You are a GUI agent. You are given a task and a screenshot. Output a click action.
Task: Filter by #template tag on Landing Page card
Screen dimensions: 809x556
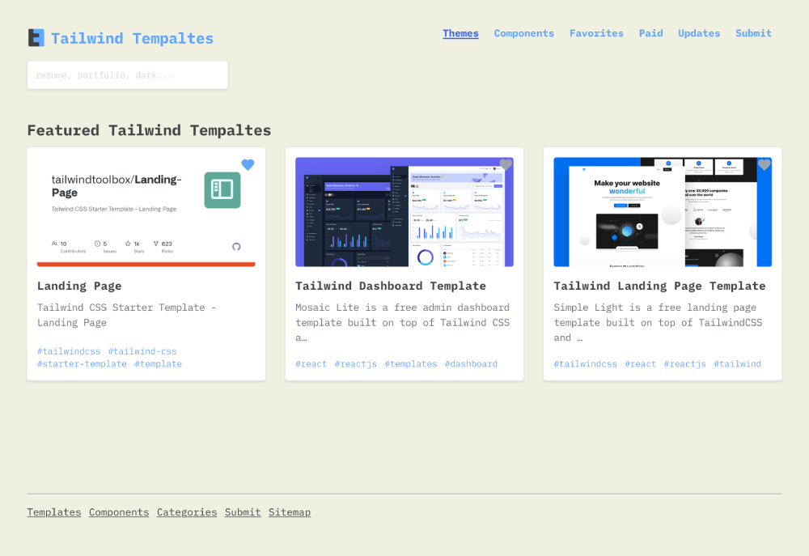tap(158, 364)
